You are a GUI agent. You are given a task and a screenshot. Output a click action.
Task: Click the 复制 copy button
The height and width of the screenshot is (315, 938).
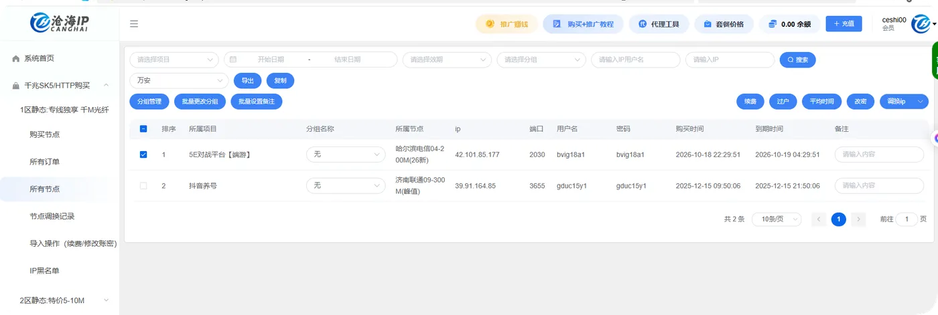pos(280,80)
